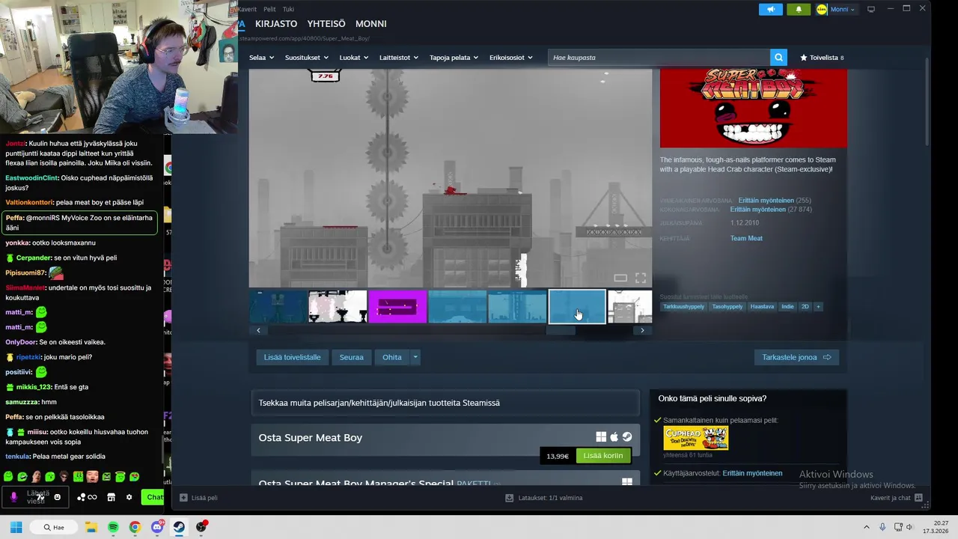The height and width of the screenshot is (539, 958).
Task: Click the Ohita button
Action: (392, 357)
